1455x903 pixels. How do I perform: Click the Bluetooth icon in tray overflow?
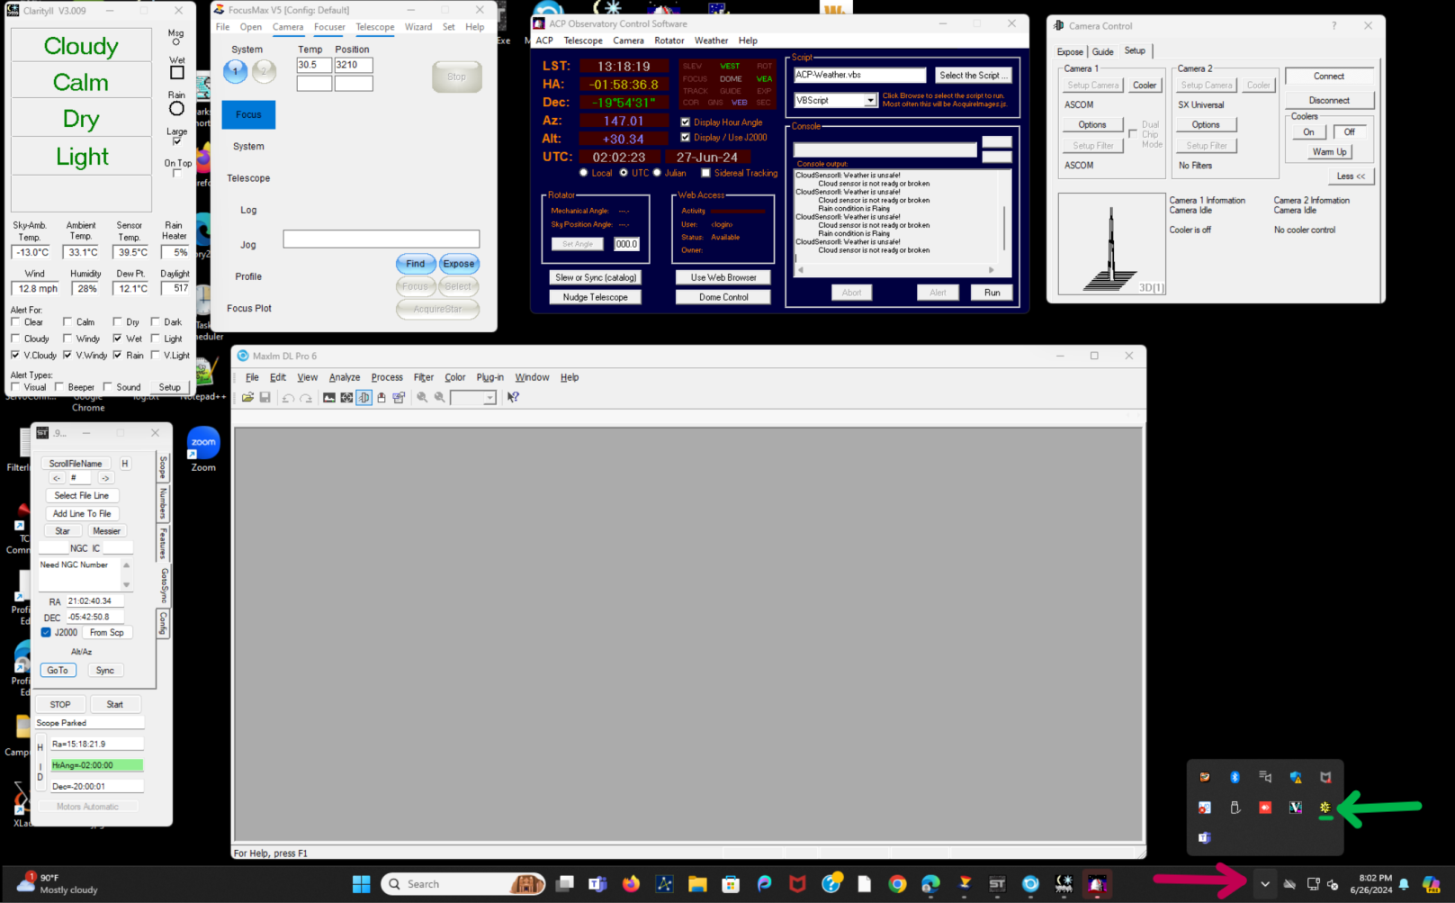(x=1235, y=777)
